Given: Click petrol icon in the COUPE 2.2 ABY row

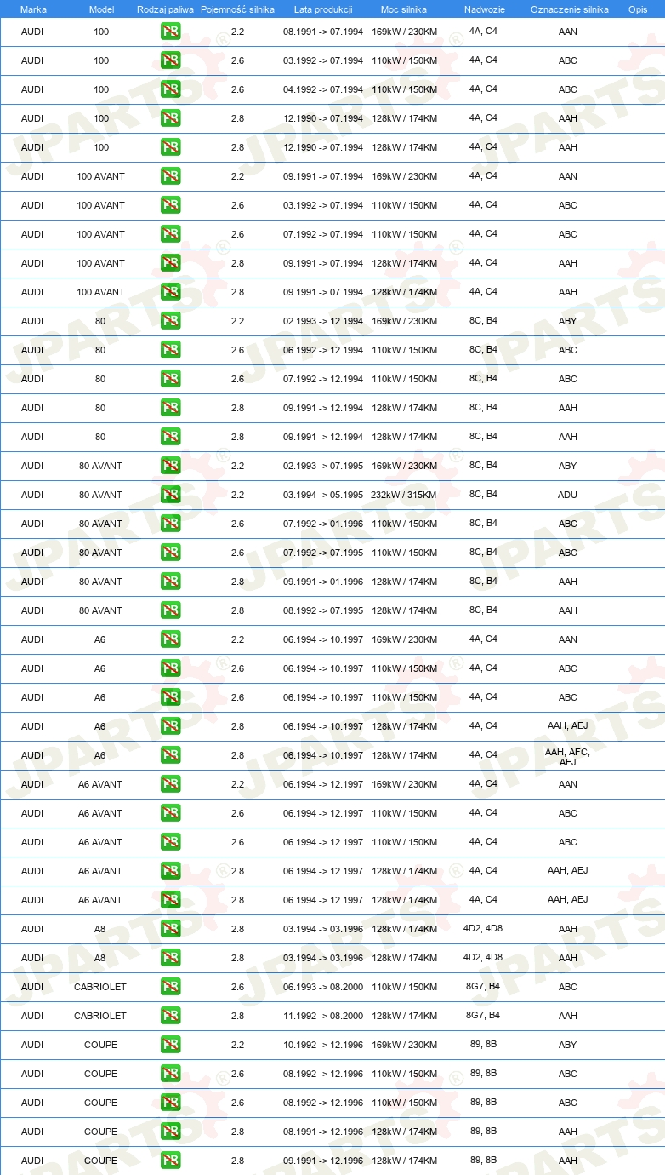Looking at the screenshot, I should coord(170,1046).
